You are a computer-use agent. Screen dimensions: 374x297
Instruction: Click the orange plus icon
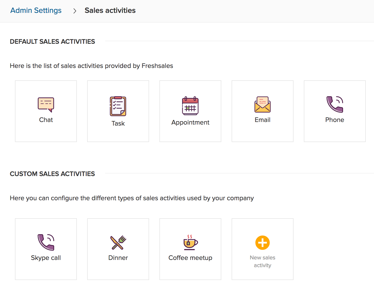(x=263, y=243)
